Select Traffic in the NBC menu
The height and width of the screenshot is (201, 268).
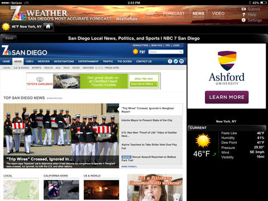click(108, 61)
